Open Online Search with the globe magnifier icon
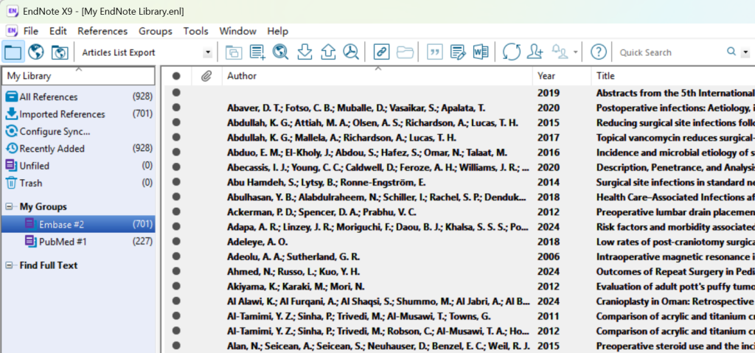The height and width of the screenshot is (353, 755). pyautogui.click(x=280, y=52)
